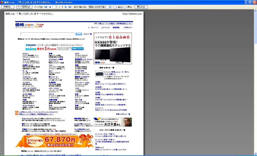Viewport: 257px width, 156px height.
Task: Advance to the next preview page
Action: (x=66, y=7)
